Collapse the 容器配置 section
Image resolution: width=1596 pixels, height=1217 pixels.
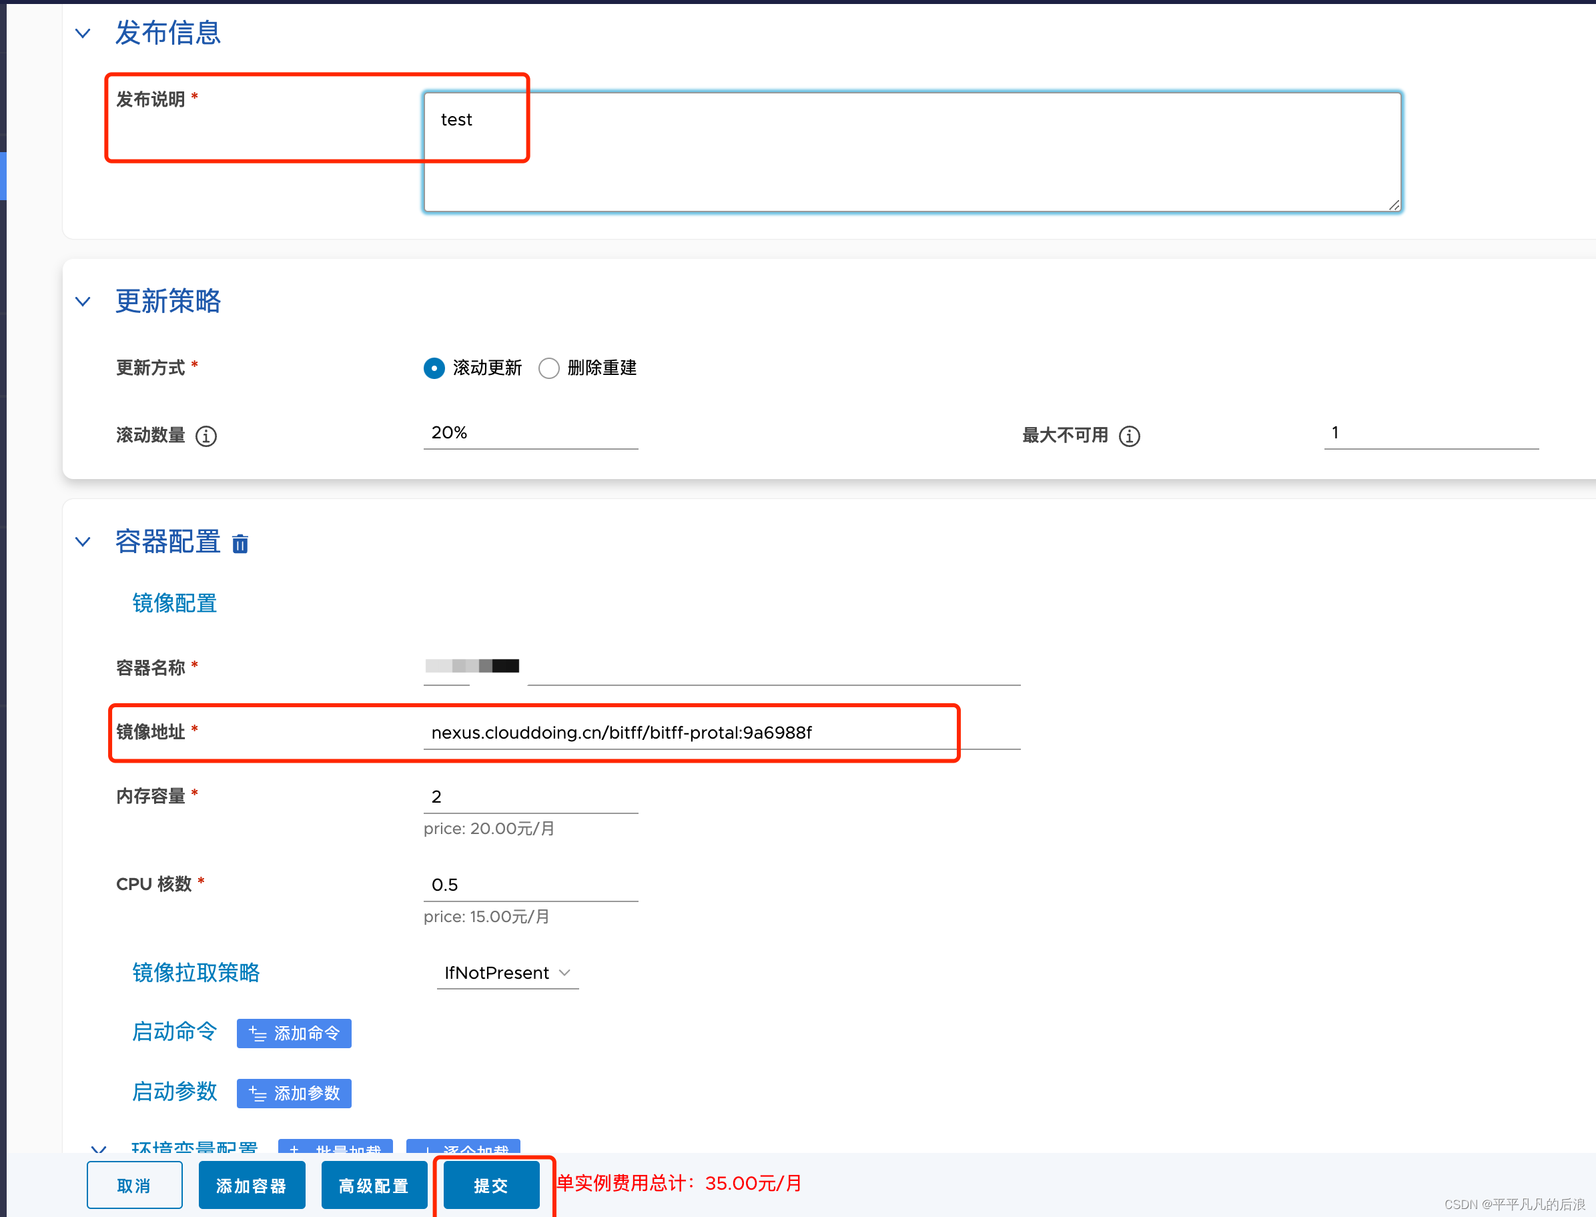tap(83, 542)
